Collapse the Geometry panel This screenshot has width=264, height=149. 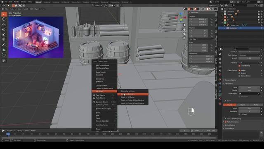tap(229, 84)
